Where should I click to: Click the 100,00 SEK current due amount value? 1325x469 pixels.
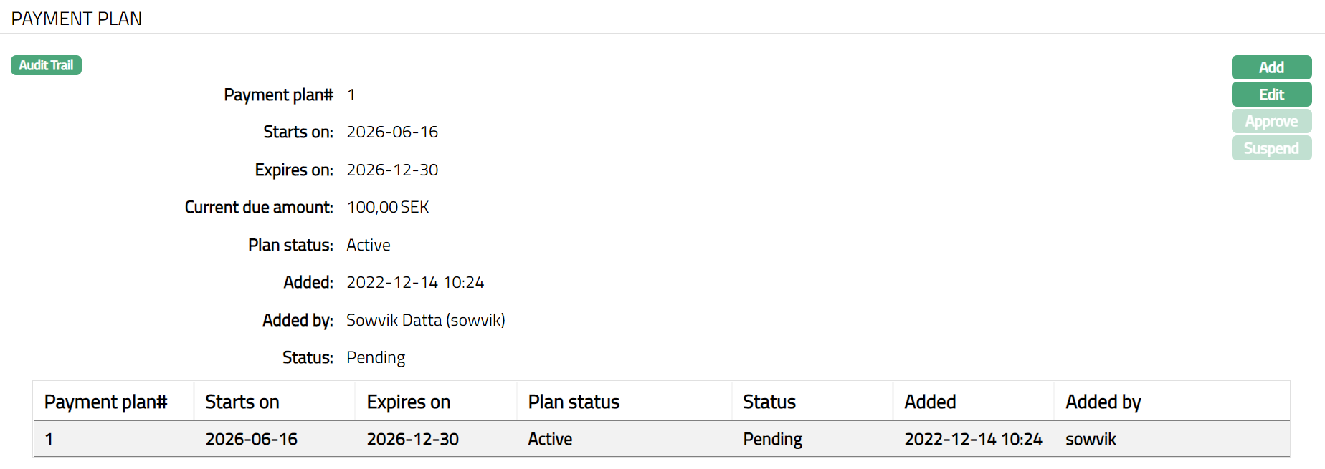tap(388, 208)
